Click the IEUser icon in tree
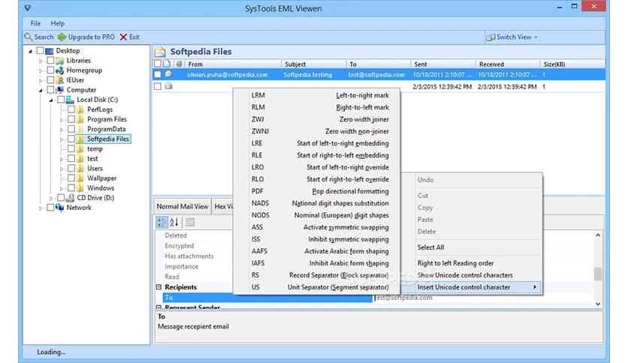Screen dimensions: 628x363 tap(59, 80)
